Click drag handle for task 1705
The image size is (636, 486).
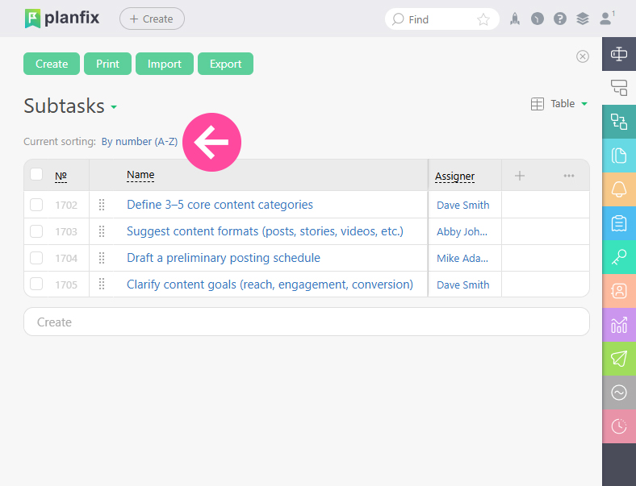[x=102, y=285]
